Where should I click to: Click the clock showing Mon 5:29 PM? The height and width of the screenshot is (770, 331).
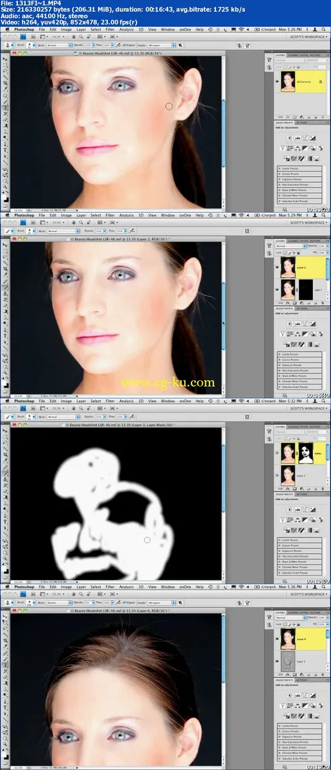pyautogui.click(x=290, y=215)
